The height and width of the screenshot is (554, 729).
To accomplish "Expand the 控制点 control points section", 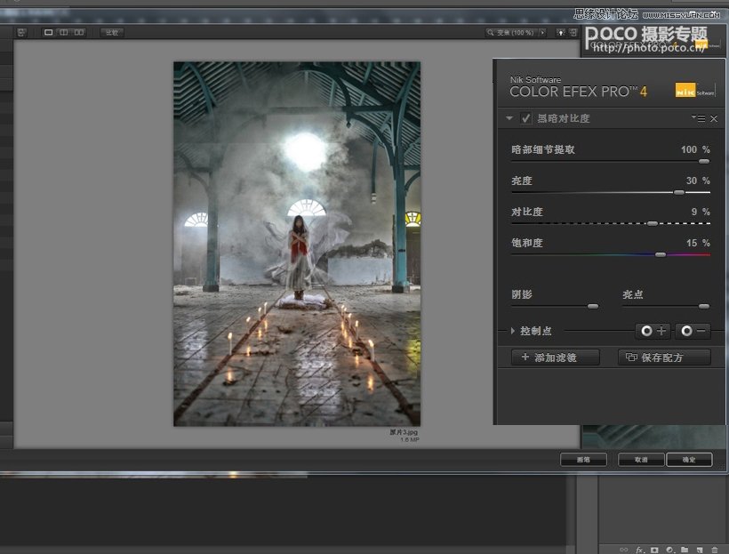I will (x=512, y=331).
